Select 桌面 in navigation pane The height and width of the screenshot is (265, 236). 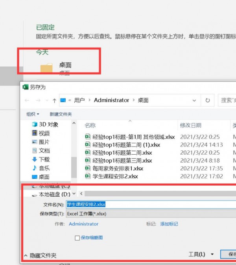pos(41,177)
